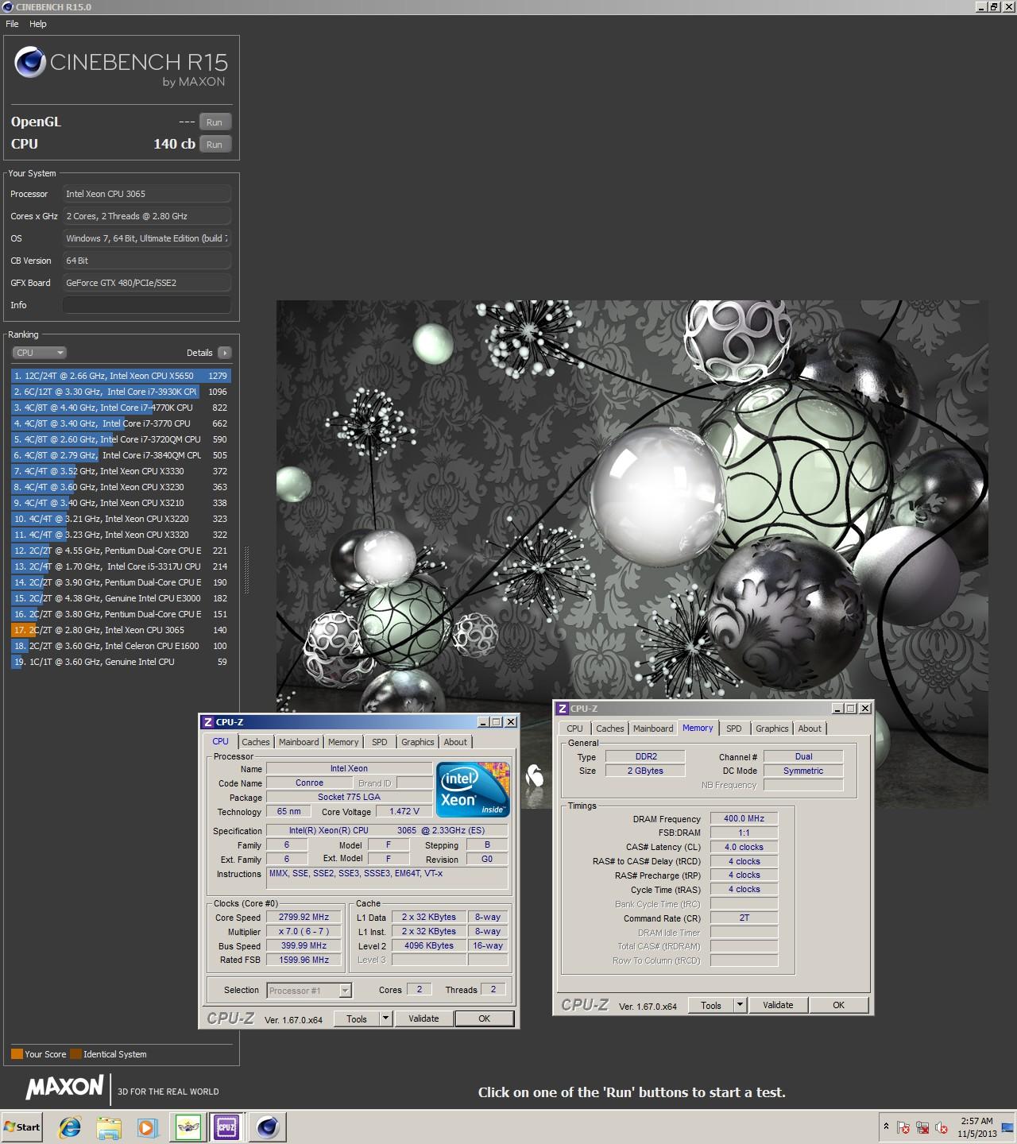Open Memory tab in left CPU-Z window
The image size is (1017, 1144).
tap(343, 742)
